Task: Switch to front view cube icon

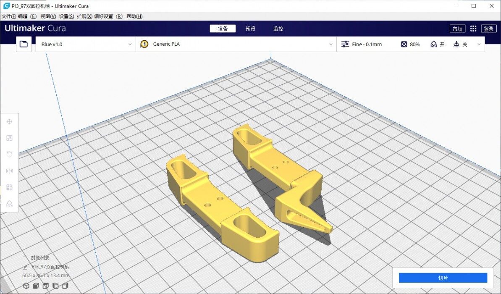Action: [x=36, y=286]
